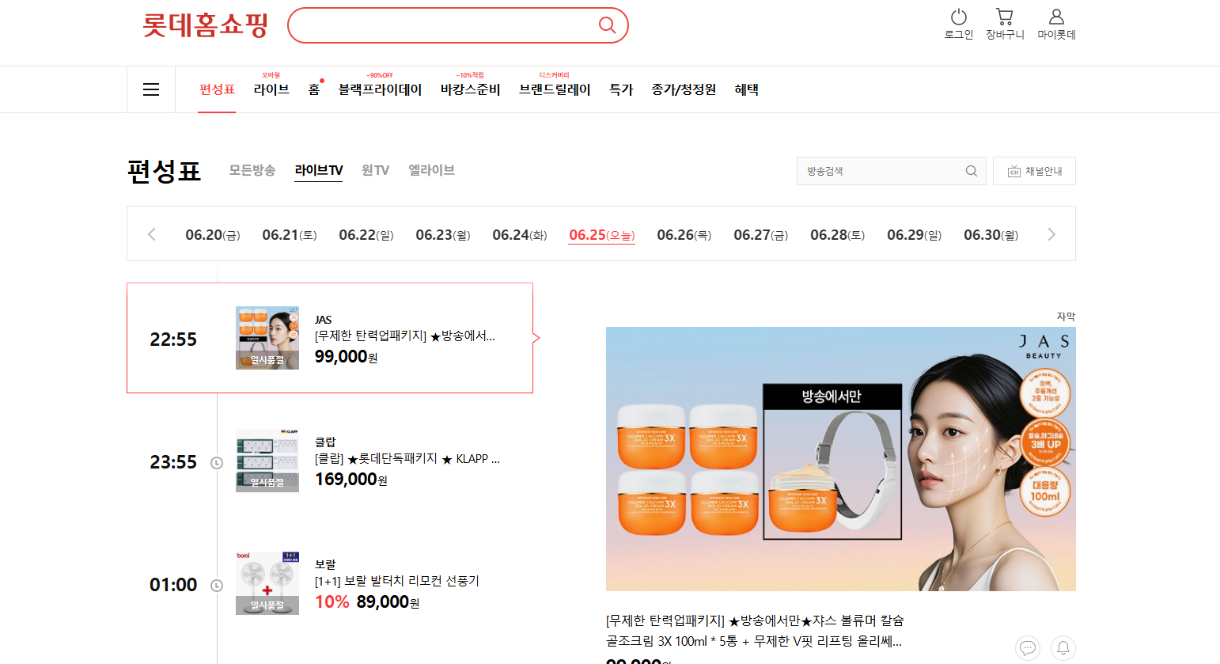Open 보랄 fan product thumbnail at 01:00
The image size is (1220, 664).
[267, 583]
